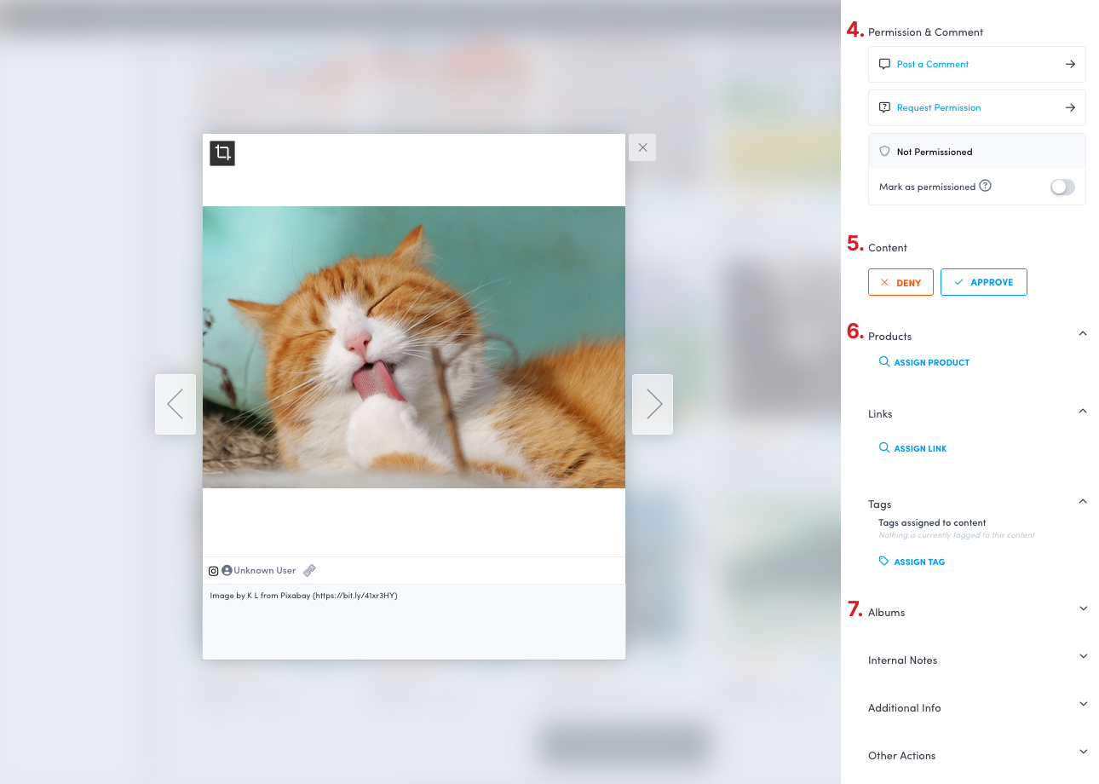Click the crop icon on image
The height and width of the screenshot is (784, 1099).
222,153
